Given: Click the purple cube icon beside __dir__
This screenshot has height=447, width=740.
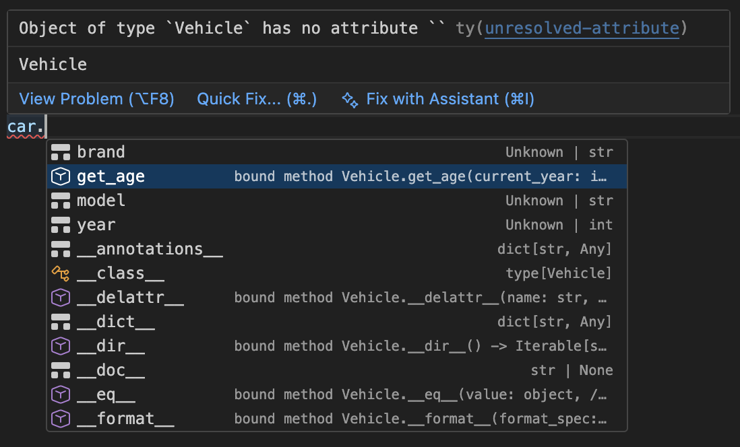Looking at the screenshot, I should coord(61,346).
